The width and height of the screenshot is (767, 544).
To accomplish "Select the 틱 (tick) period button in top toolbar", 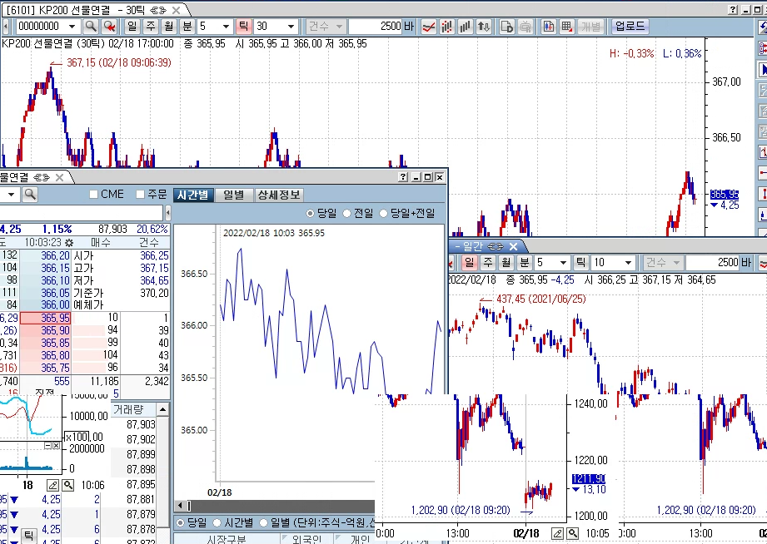I will [x=243, y=27].
